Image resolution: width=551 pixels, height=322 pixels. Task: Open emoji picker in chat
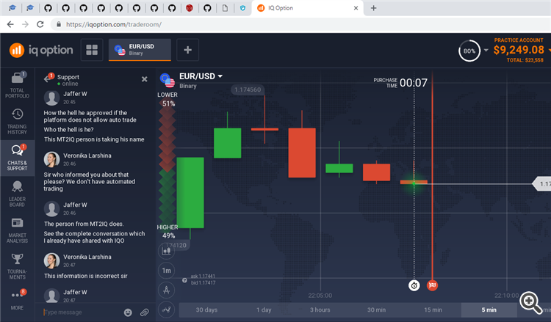128,312
